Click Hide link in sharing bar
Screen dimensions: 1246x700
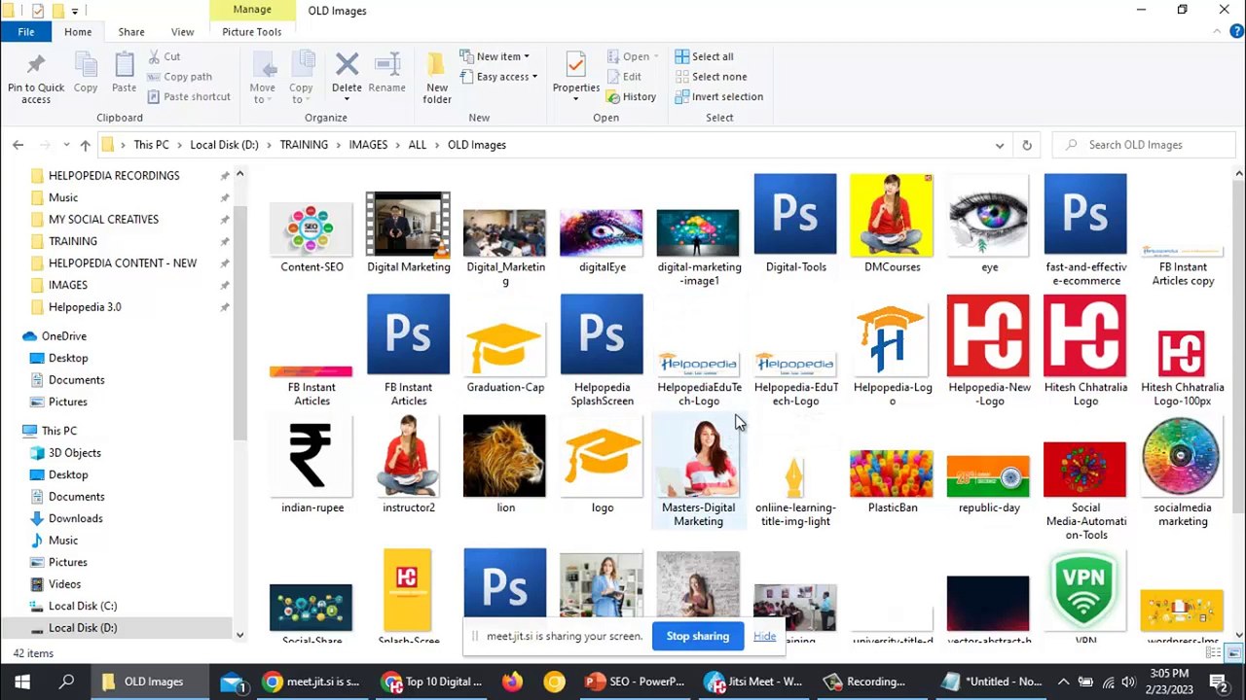coord(764,636)
